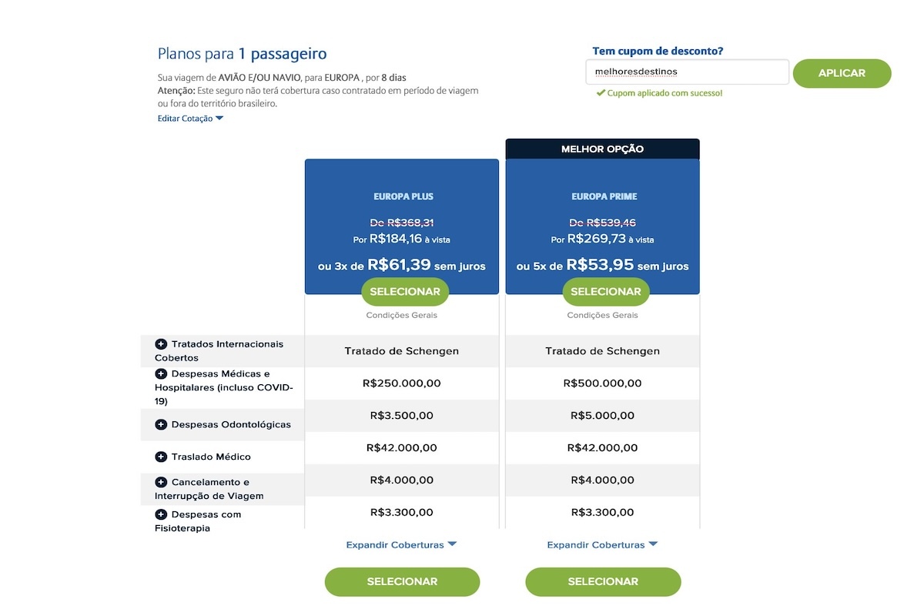Open details for Despesas Médicas e Hospitalares

coord(161,373)
